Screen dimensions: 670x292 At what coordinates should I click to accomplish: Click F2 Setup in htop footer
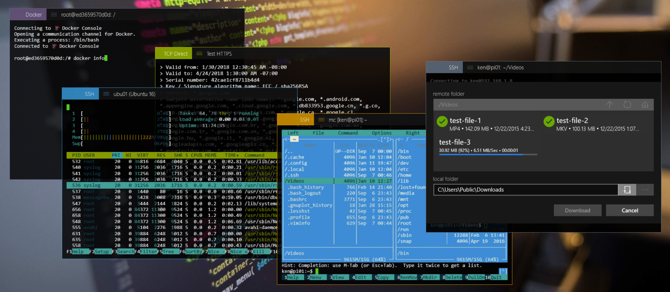100,252
